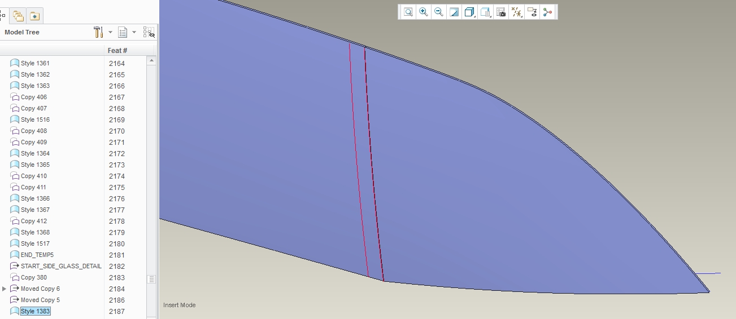Click feature number 2169 cell
The height and width of the screenshot is (319, 736).
click(117, 119)
